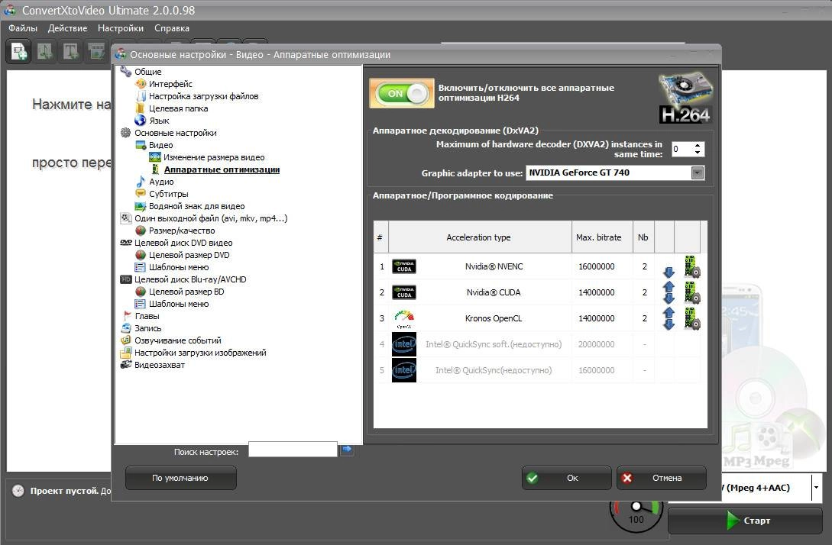Select Субтитры tree item

point(169,194)
